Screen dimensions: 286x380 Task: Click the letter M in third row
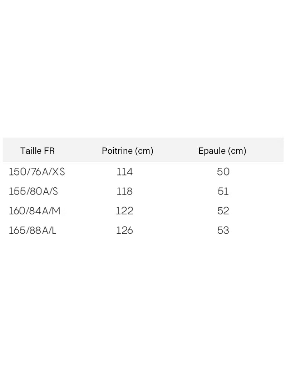[56, 211]
